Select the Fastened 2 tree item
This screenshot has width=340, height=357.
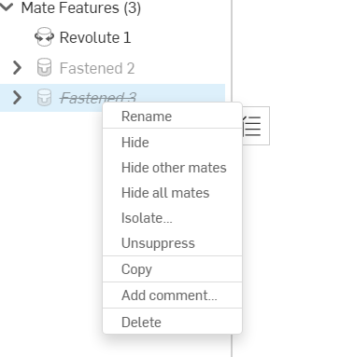pyautogui.click(x=97, y=68)
